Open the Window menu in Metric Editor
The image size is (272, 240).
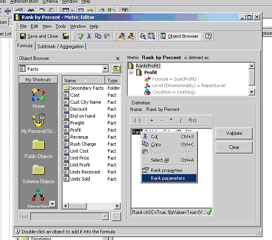click(78, 26)
